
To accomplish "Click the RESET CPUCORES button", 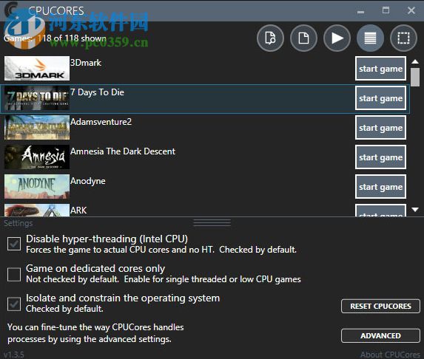I will pyautogui.click(x=380, y=307).
